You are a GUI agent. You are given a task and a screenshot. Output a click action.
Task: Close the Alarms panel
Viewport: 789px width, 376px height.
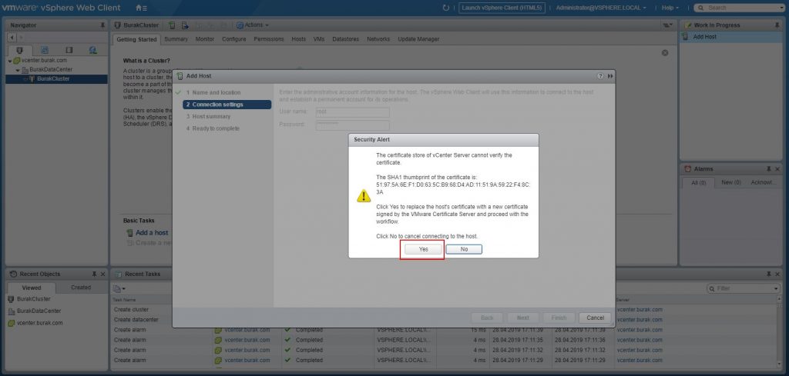point(778,168)
